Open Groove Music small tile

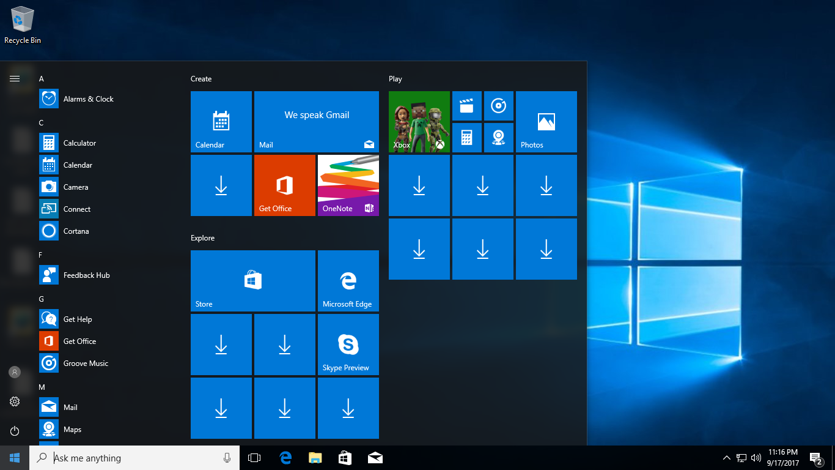499,106
